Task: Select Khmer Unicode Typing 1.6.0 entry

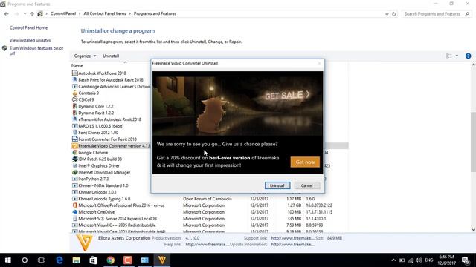Action: coord(104,199)
